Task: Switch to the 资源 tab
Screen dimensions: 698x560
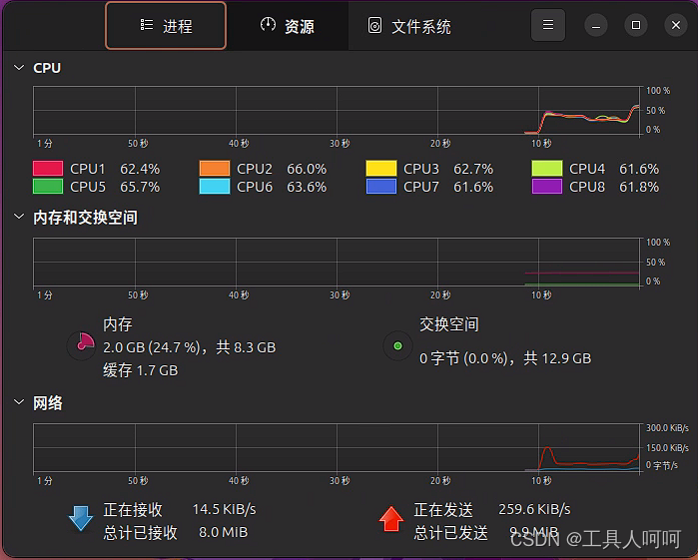Action: click(x=288, y=26)
